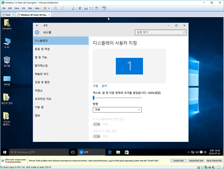
Task: Open the 휴지통 recycle bin icon
Action: coord(7,62)
